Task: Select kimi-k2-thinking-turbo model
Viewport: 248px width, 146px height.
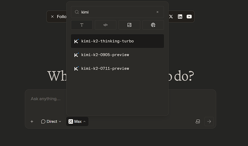Action: [x=118, y=41]
